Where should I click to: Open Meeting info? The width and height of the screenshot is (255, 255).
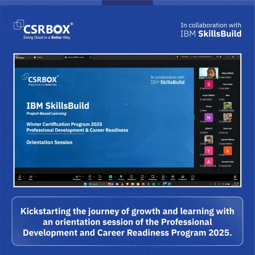(132, 177)
